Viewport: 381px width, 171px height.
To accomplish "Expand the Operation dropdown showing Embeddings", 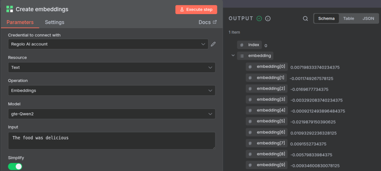I will 111,91.
